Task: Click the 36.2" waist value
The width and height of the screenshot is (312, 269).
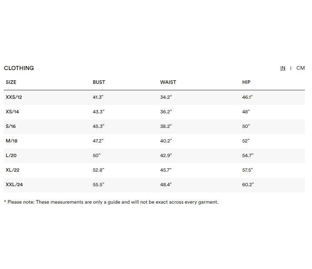Action: pos(166,112)
